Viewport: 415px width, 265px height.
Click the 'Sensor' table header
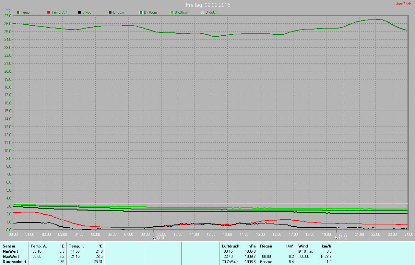9,246
